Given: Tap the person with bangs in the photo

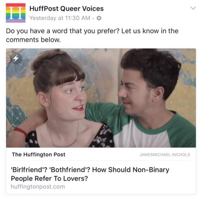Looking at the screenshot, I should (x=61, y=99).
